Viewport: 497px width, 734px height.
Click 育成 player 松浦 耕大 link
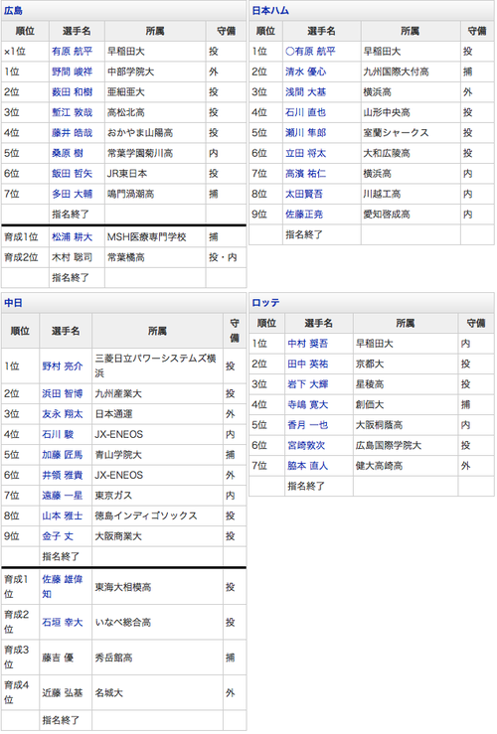(73, 237)
